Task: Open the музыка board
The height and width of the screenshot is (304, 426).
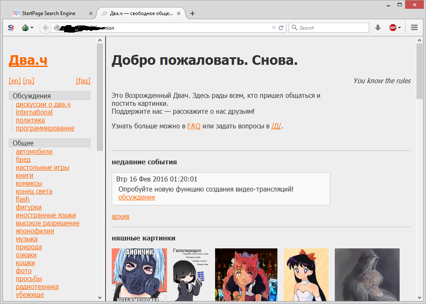Action: click(27, 239)
